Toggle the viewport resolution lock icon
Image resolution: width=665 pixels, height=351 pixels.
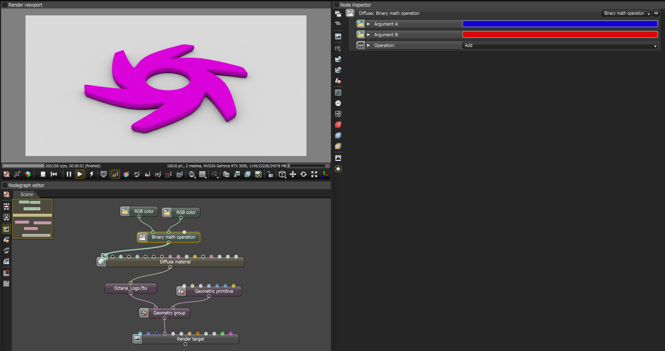click(270, 174)
